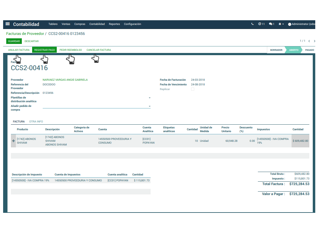Click the phone icon in top bar
This screenshot has height=239, width=319.
252,24
